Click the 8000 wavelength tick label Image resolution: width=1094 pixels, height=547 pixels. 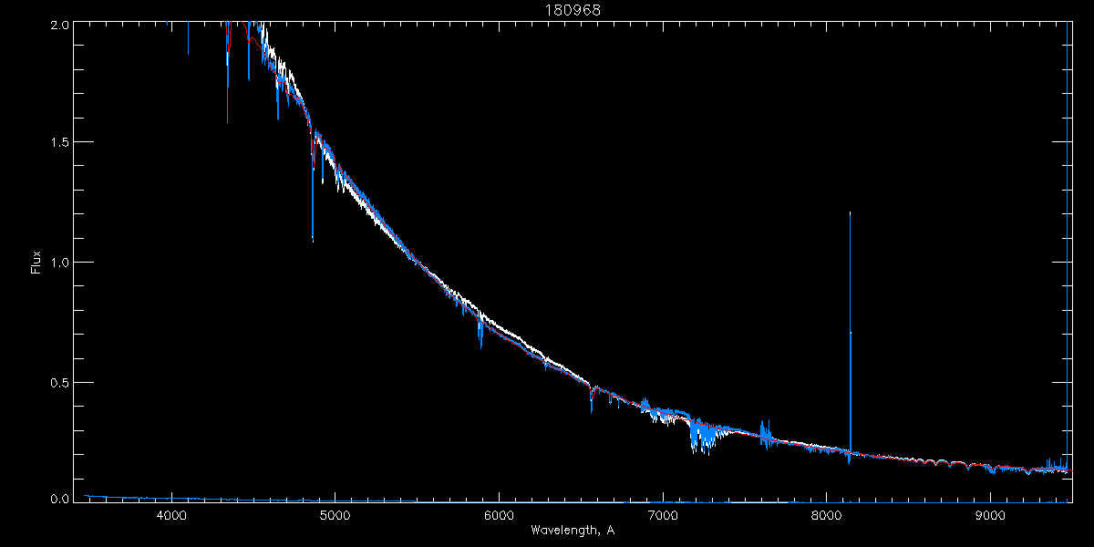click(x=827, y=515)
